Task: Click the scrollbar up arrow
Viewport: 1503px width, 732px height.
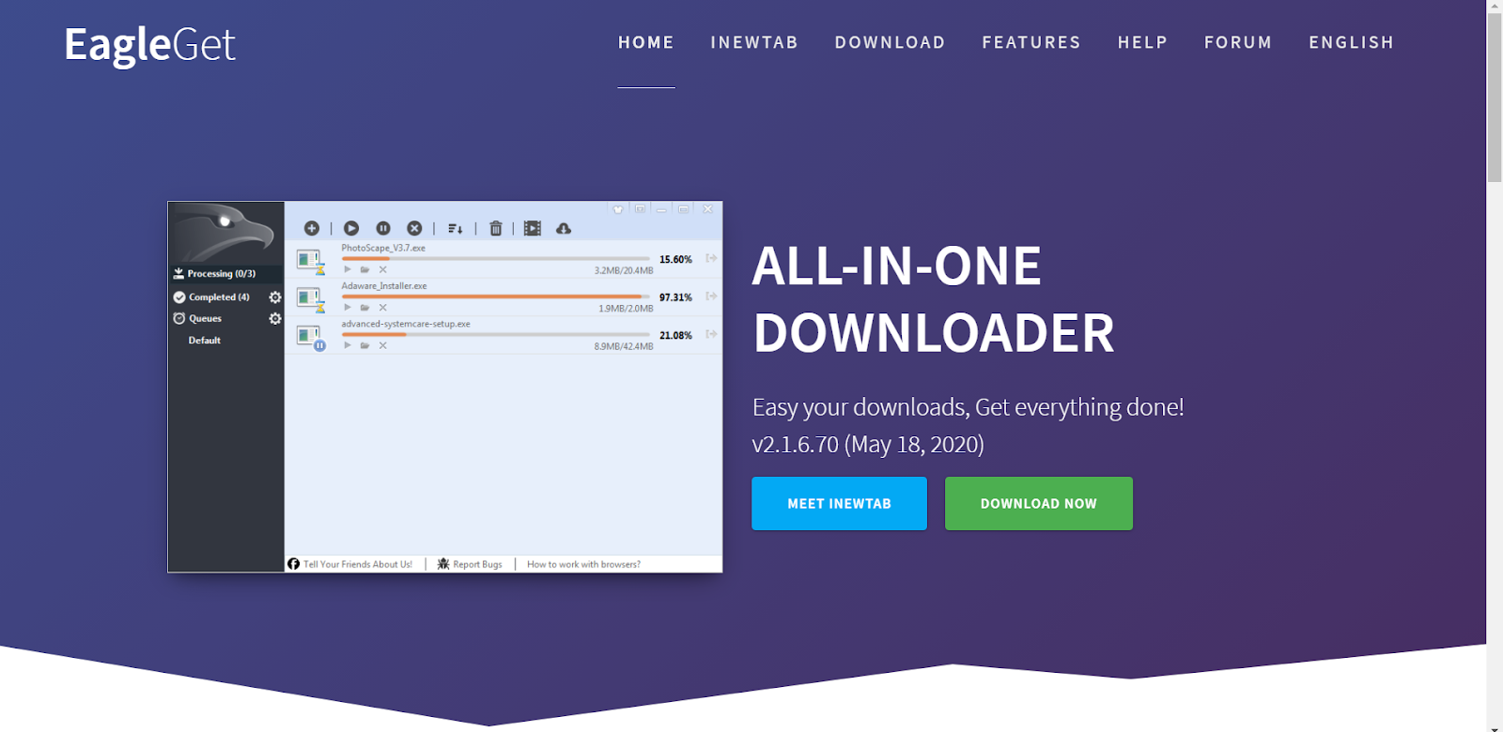Action: click(x=1495, y=6)
